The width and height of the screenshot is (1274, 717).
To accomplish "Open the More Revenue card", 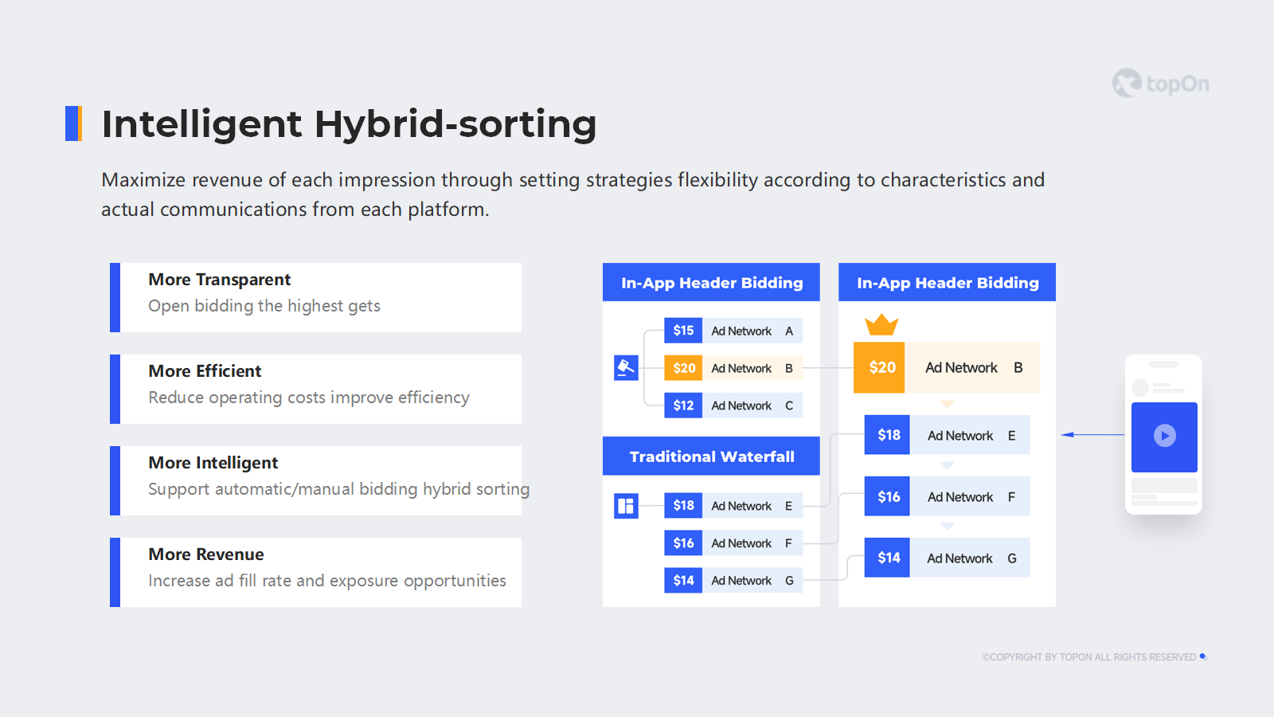I will click(316, 572).
